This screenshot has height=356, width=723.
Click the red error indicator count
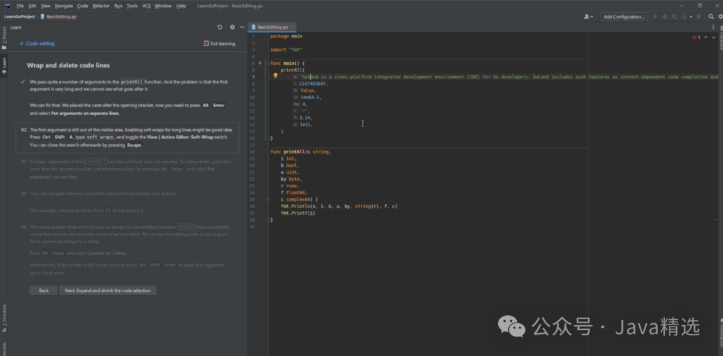[696, 37]
